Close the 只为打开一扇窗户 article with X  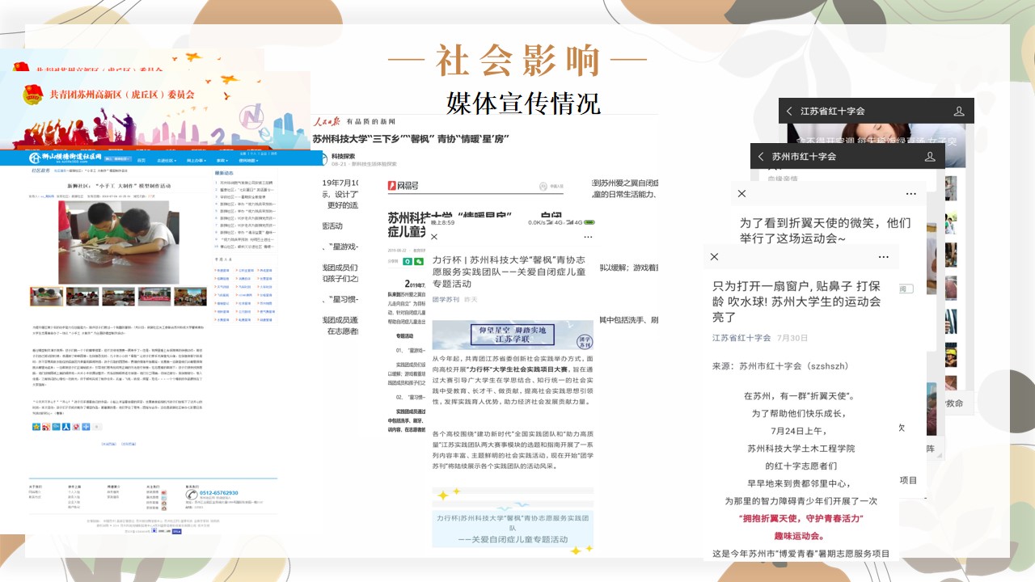pyautogui.click(x=714, y=257)
